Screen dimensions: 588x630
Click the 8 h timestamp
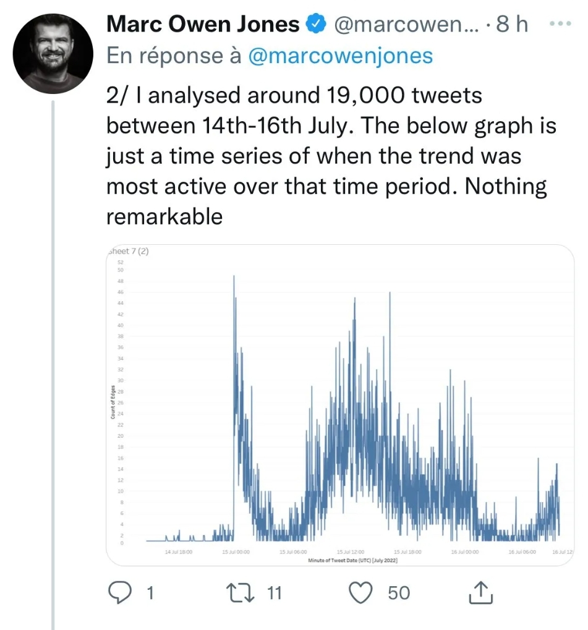(x=515, y=25)
